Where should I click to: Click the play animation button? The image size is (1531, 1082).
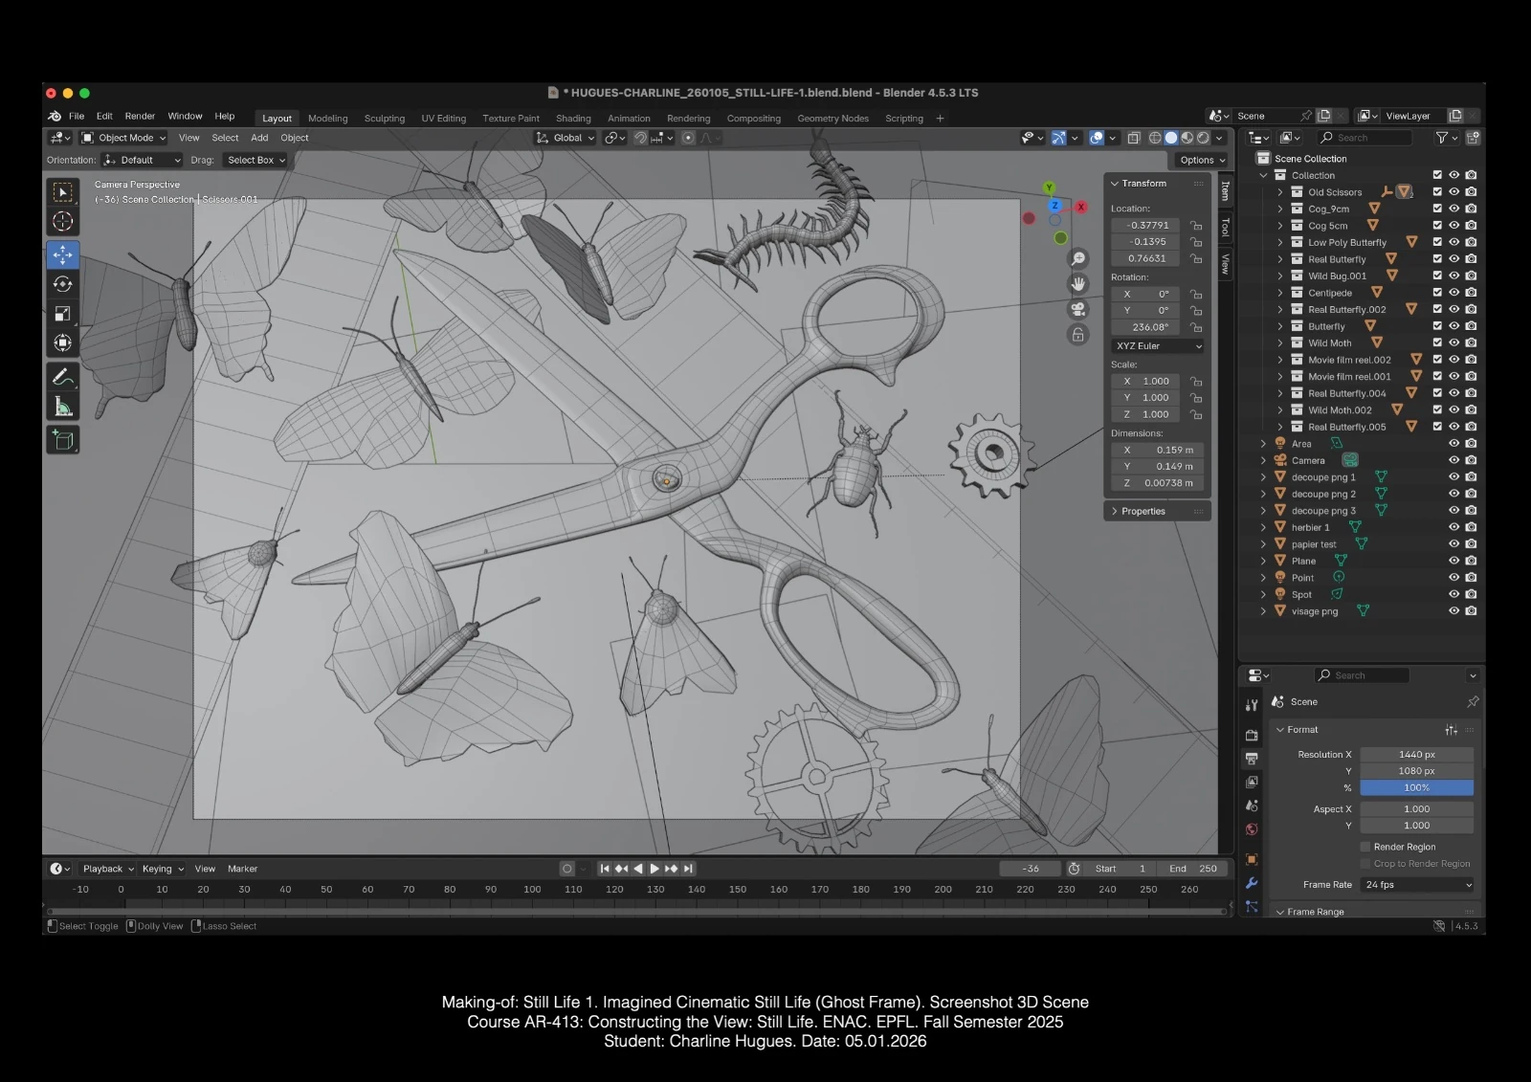[655, 869]
